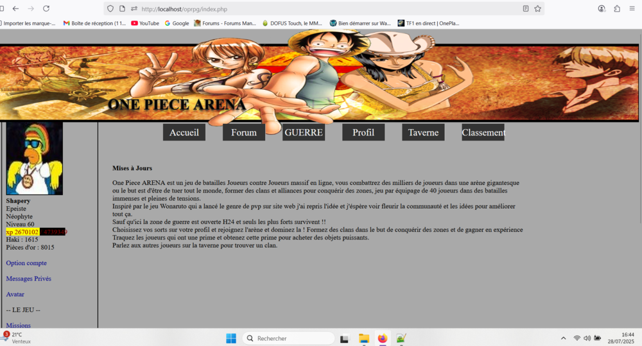Open the YouTube bookmark
The width and height of the screenshot is (642, 346).
click(x=145, y=23)
